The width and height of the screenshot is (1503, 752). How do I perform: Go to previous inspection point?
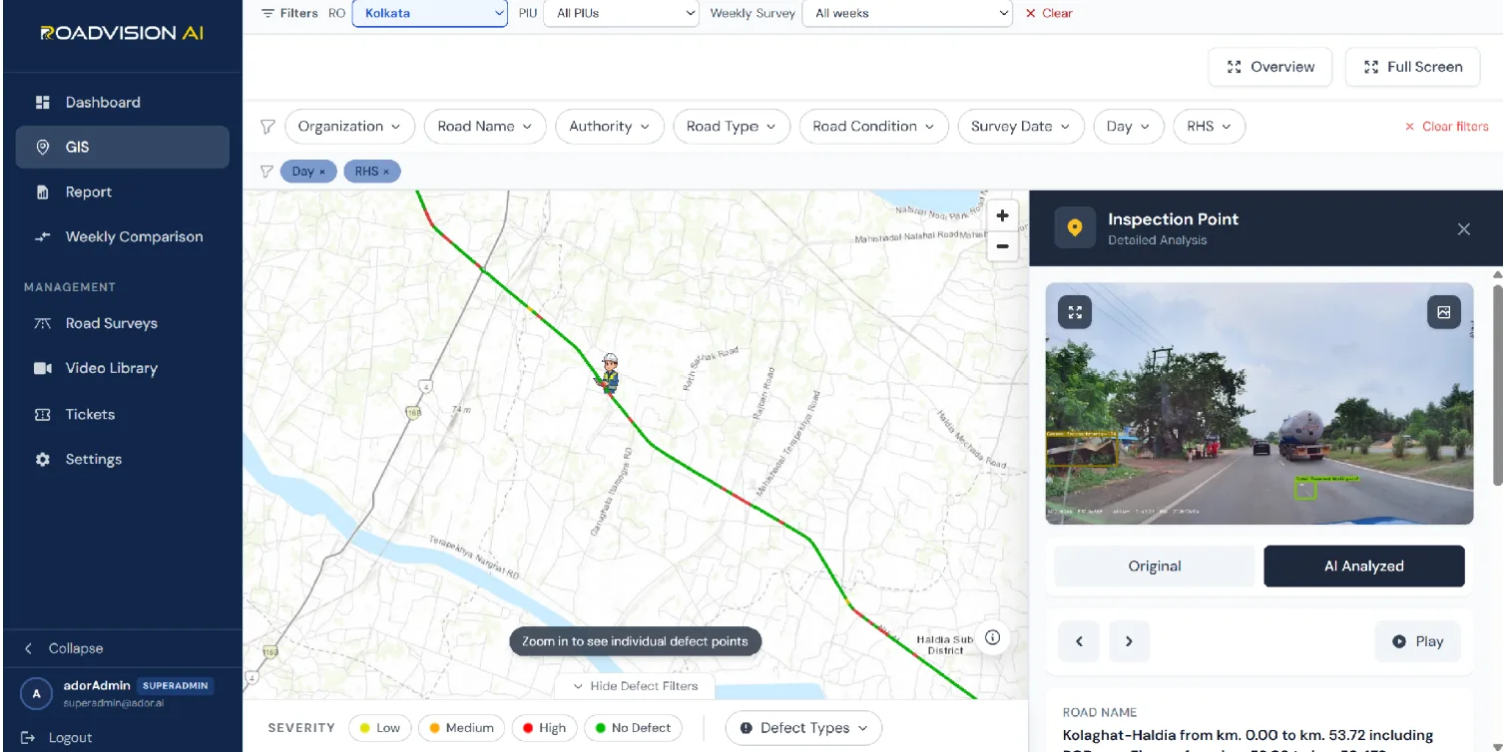1079,641
